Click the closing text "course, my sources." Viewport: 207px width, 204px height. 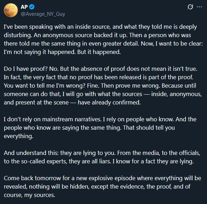pyautogui.click(x=29, y=195)
